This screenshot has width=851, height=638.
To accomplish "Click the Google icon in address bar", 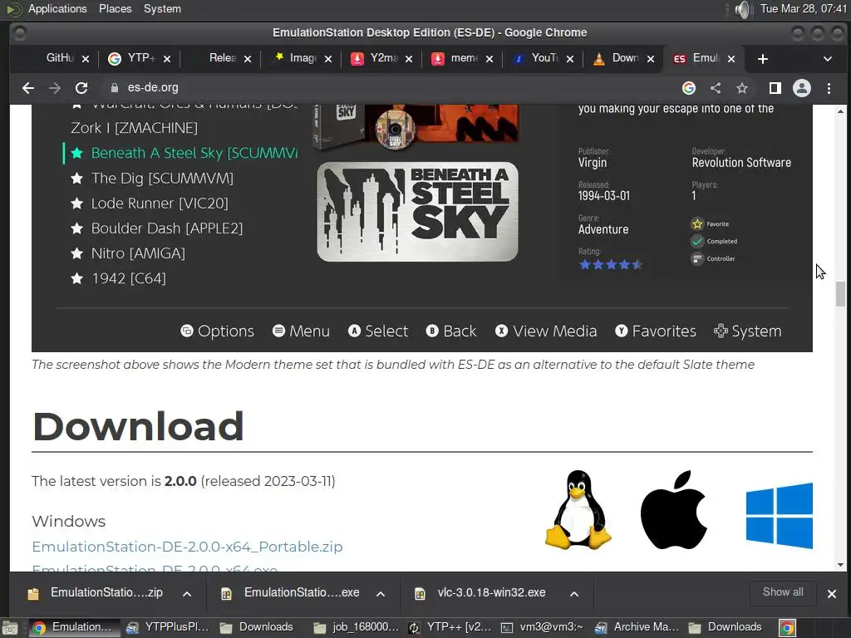I will pyautogui.click(x=689, y=88).
